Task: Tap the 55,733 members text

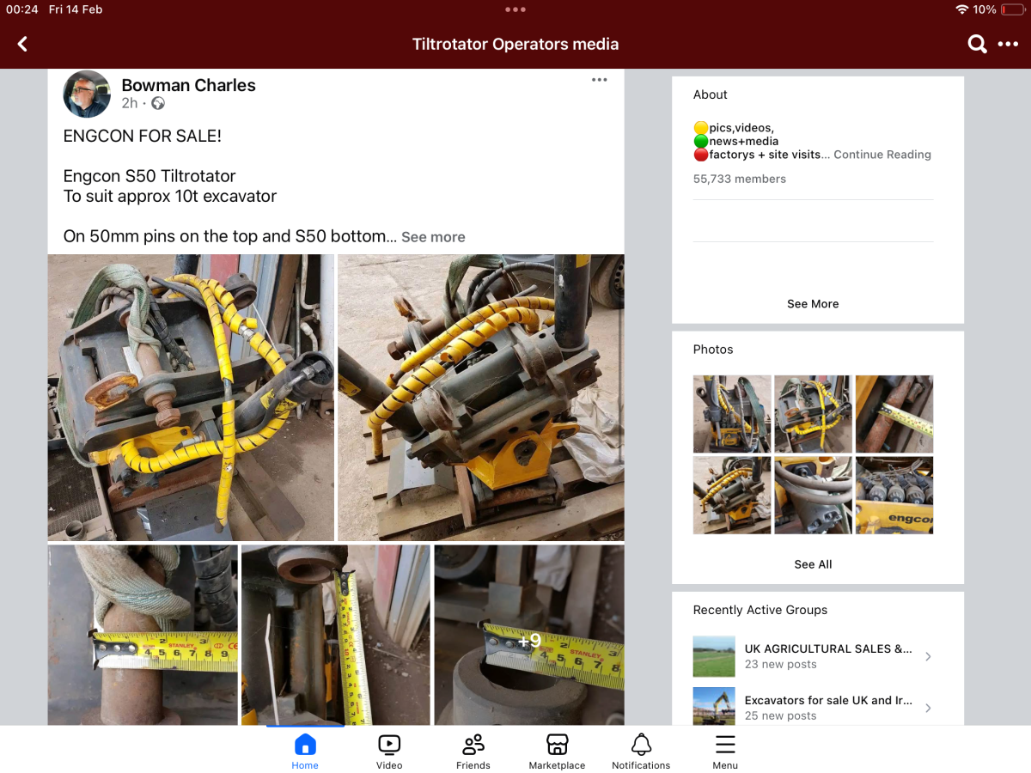Action: (x=740, y=179)
